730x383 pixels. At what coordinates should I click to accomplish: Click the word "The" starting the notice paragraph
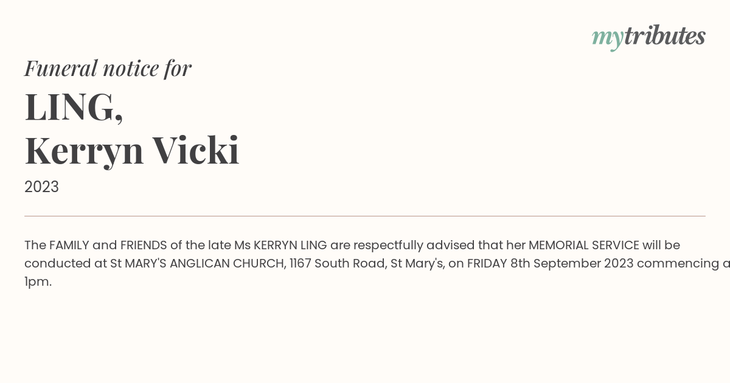tap(35, 245)
